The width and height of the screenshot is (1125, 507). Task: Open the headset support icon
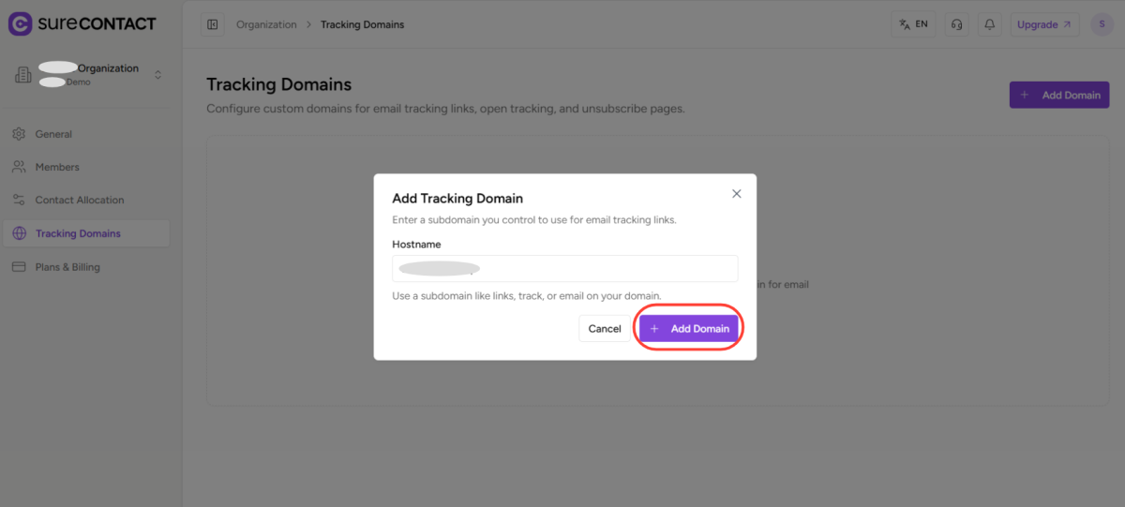point(956,24)
